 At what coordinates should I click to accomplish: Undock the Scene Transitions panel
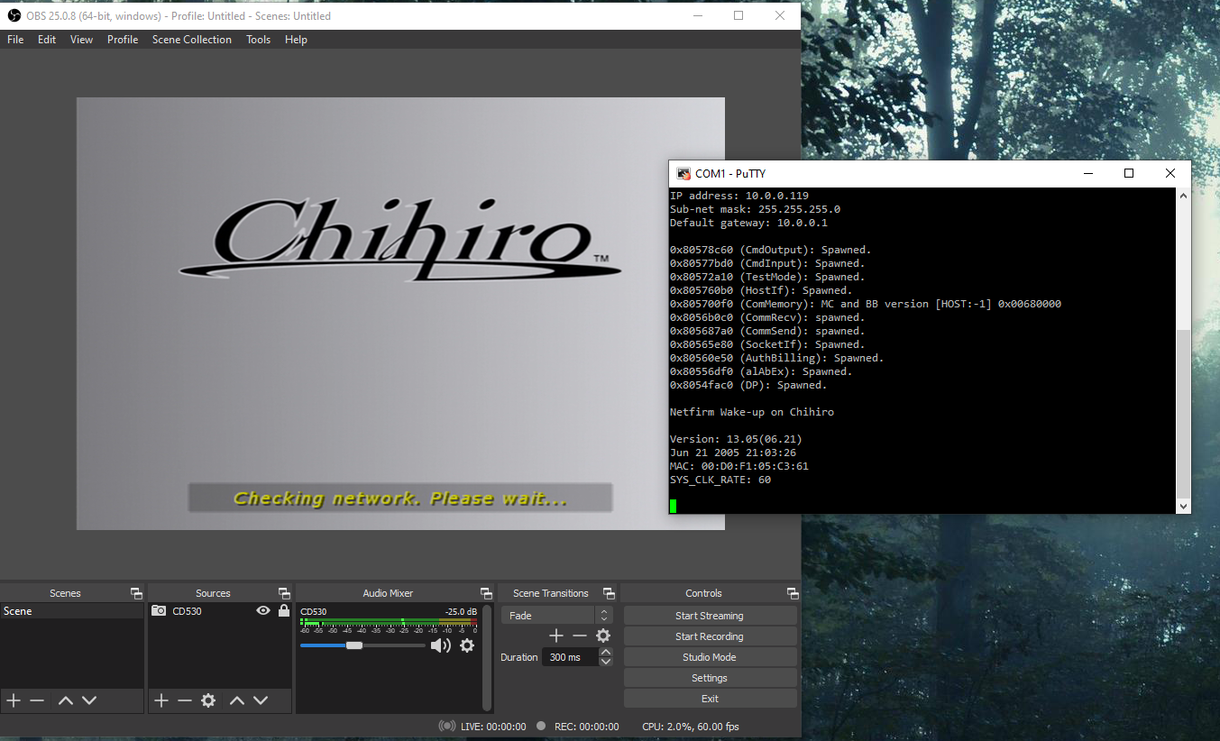pos(609,593)
